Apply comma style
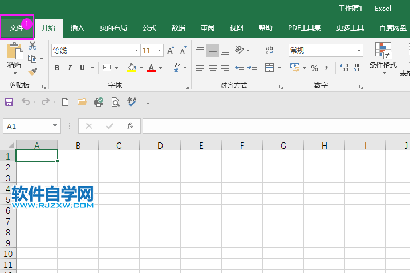The image size is (410, 273). click(x=326, y=68)
